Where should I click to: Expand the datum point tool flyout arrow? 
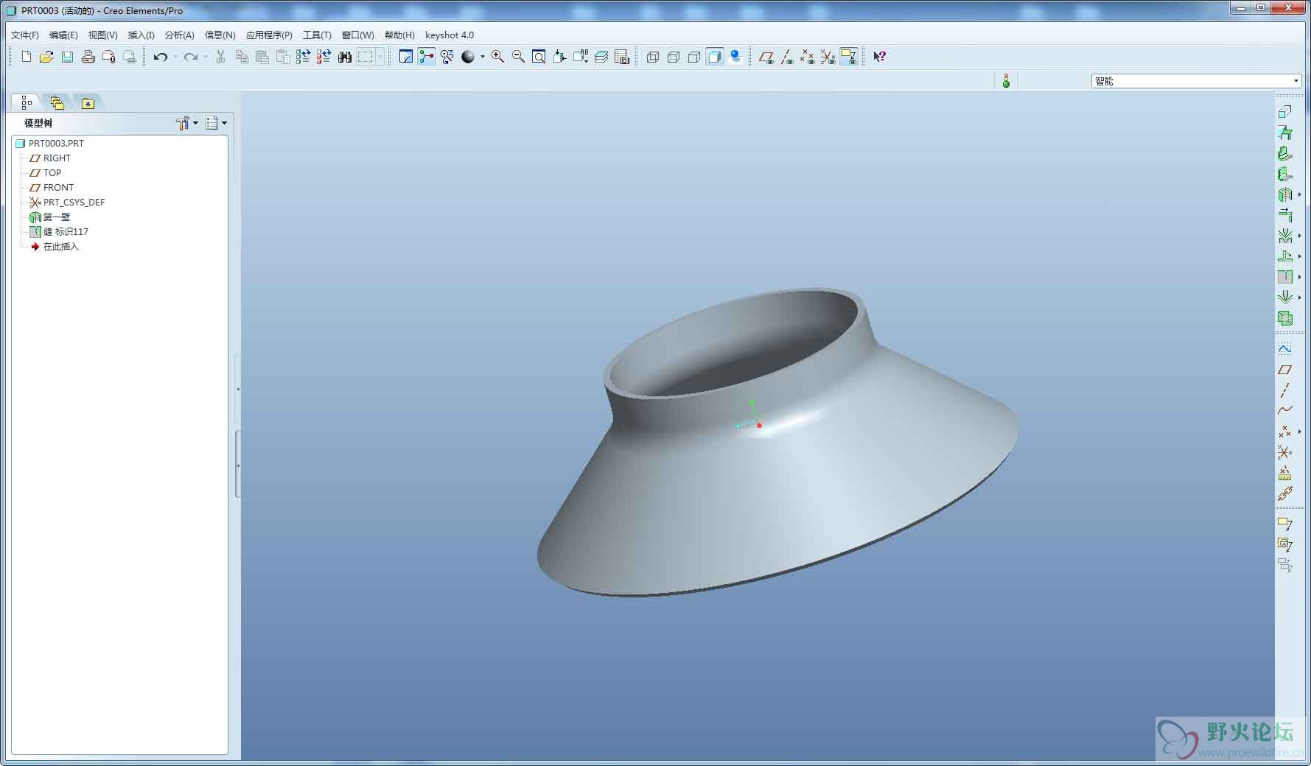click(1299, 432)
